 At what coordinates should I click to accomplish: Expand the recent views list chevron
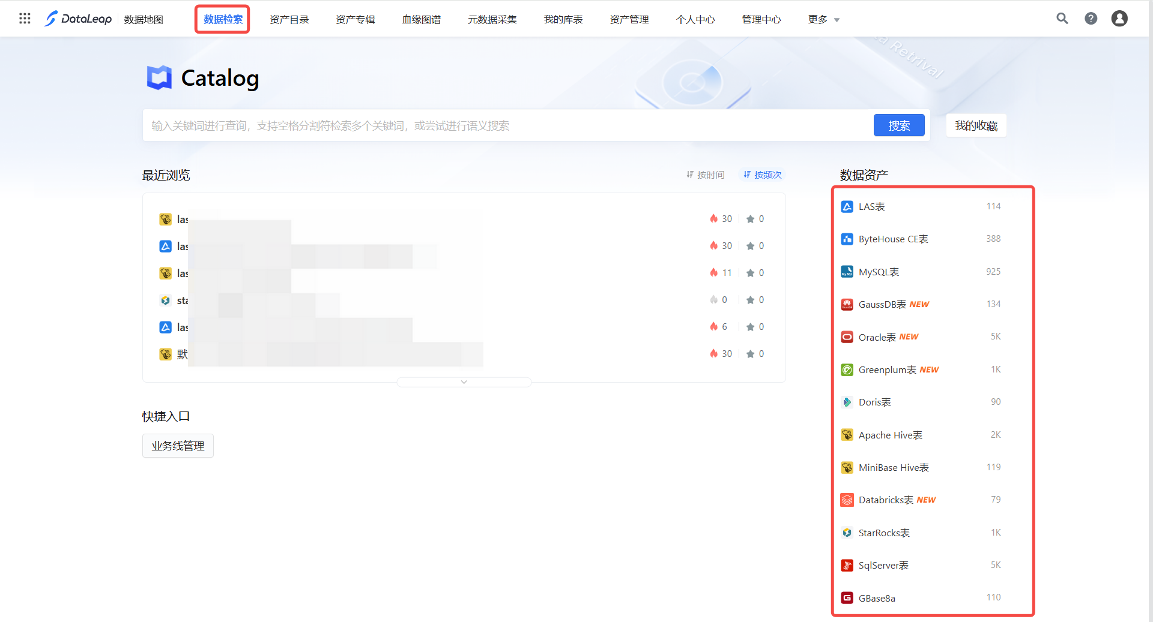pos(464,382)
